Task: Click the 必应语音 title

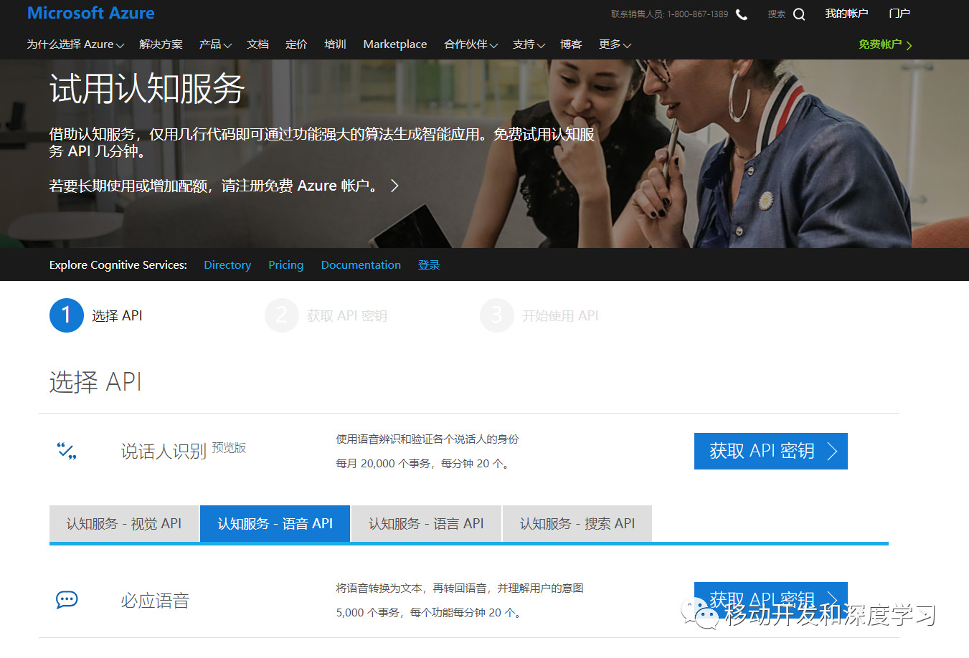Action: [155, 601]
